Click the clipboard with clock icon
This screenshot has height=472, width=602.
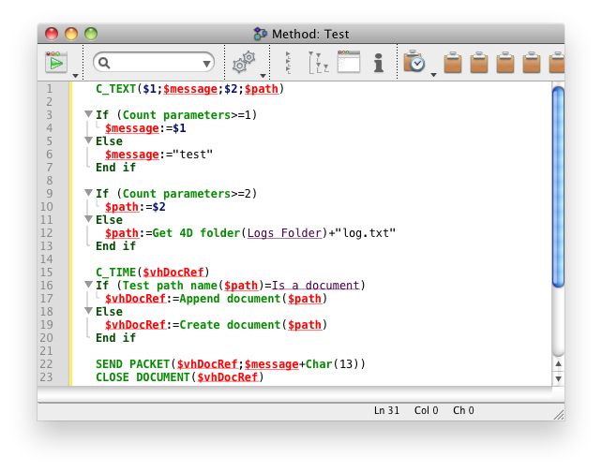click(414, 63)
